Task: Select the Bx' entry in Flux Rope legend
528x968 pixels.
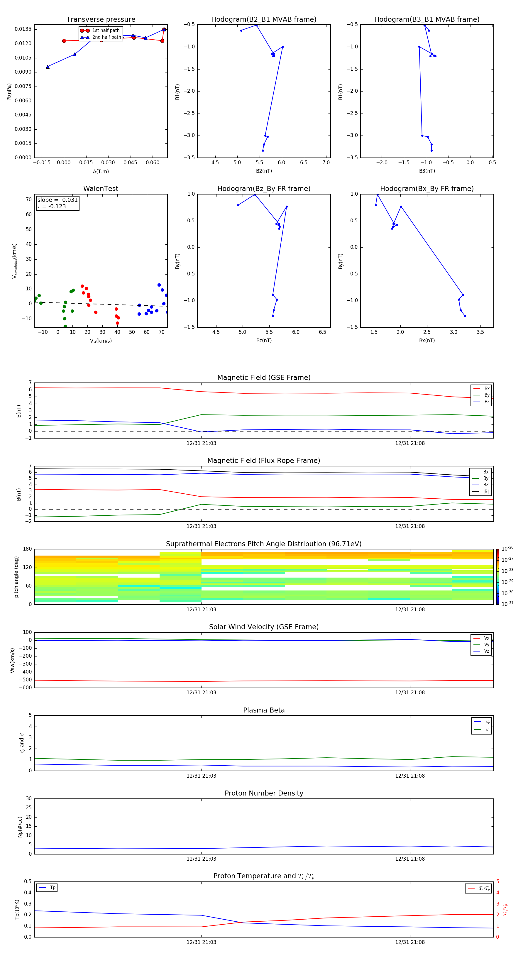Action: tap(481, 472)
